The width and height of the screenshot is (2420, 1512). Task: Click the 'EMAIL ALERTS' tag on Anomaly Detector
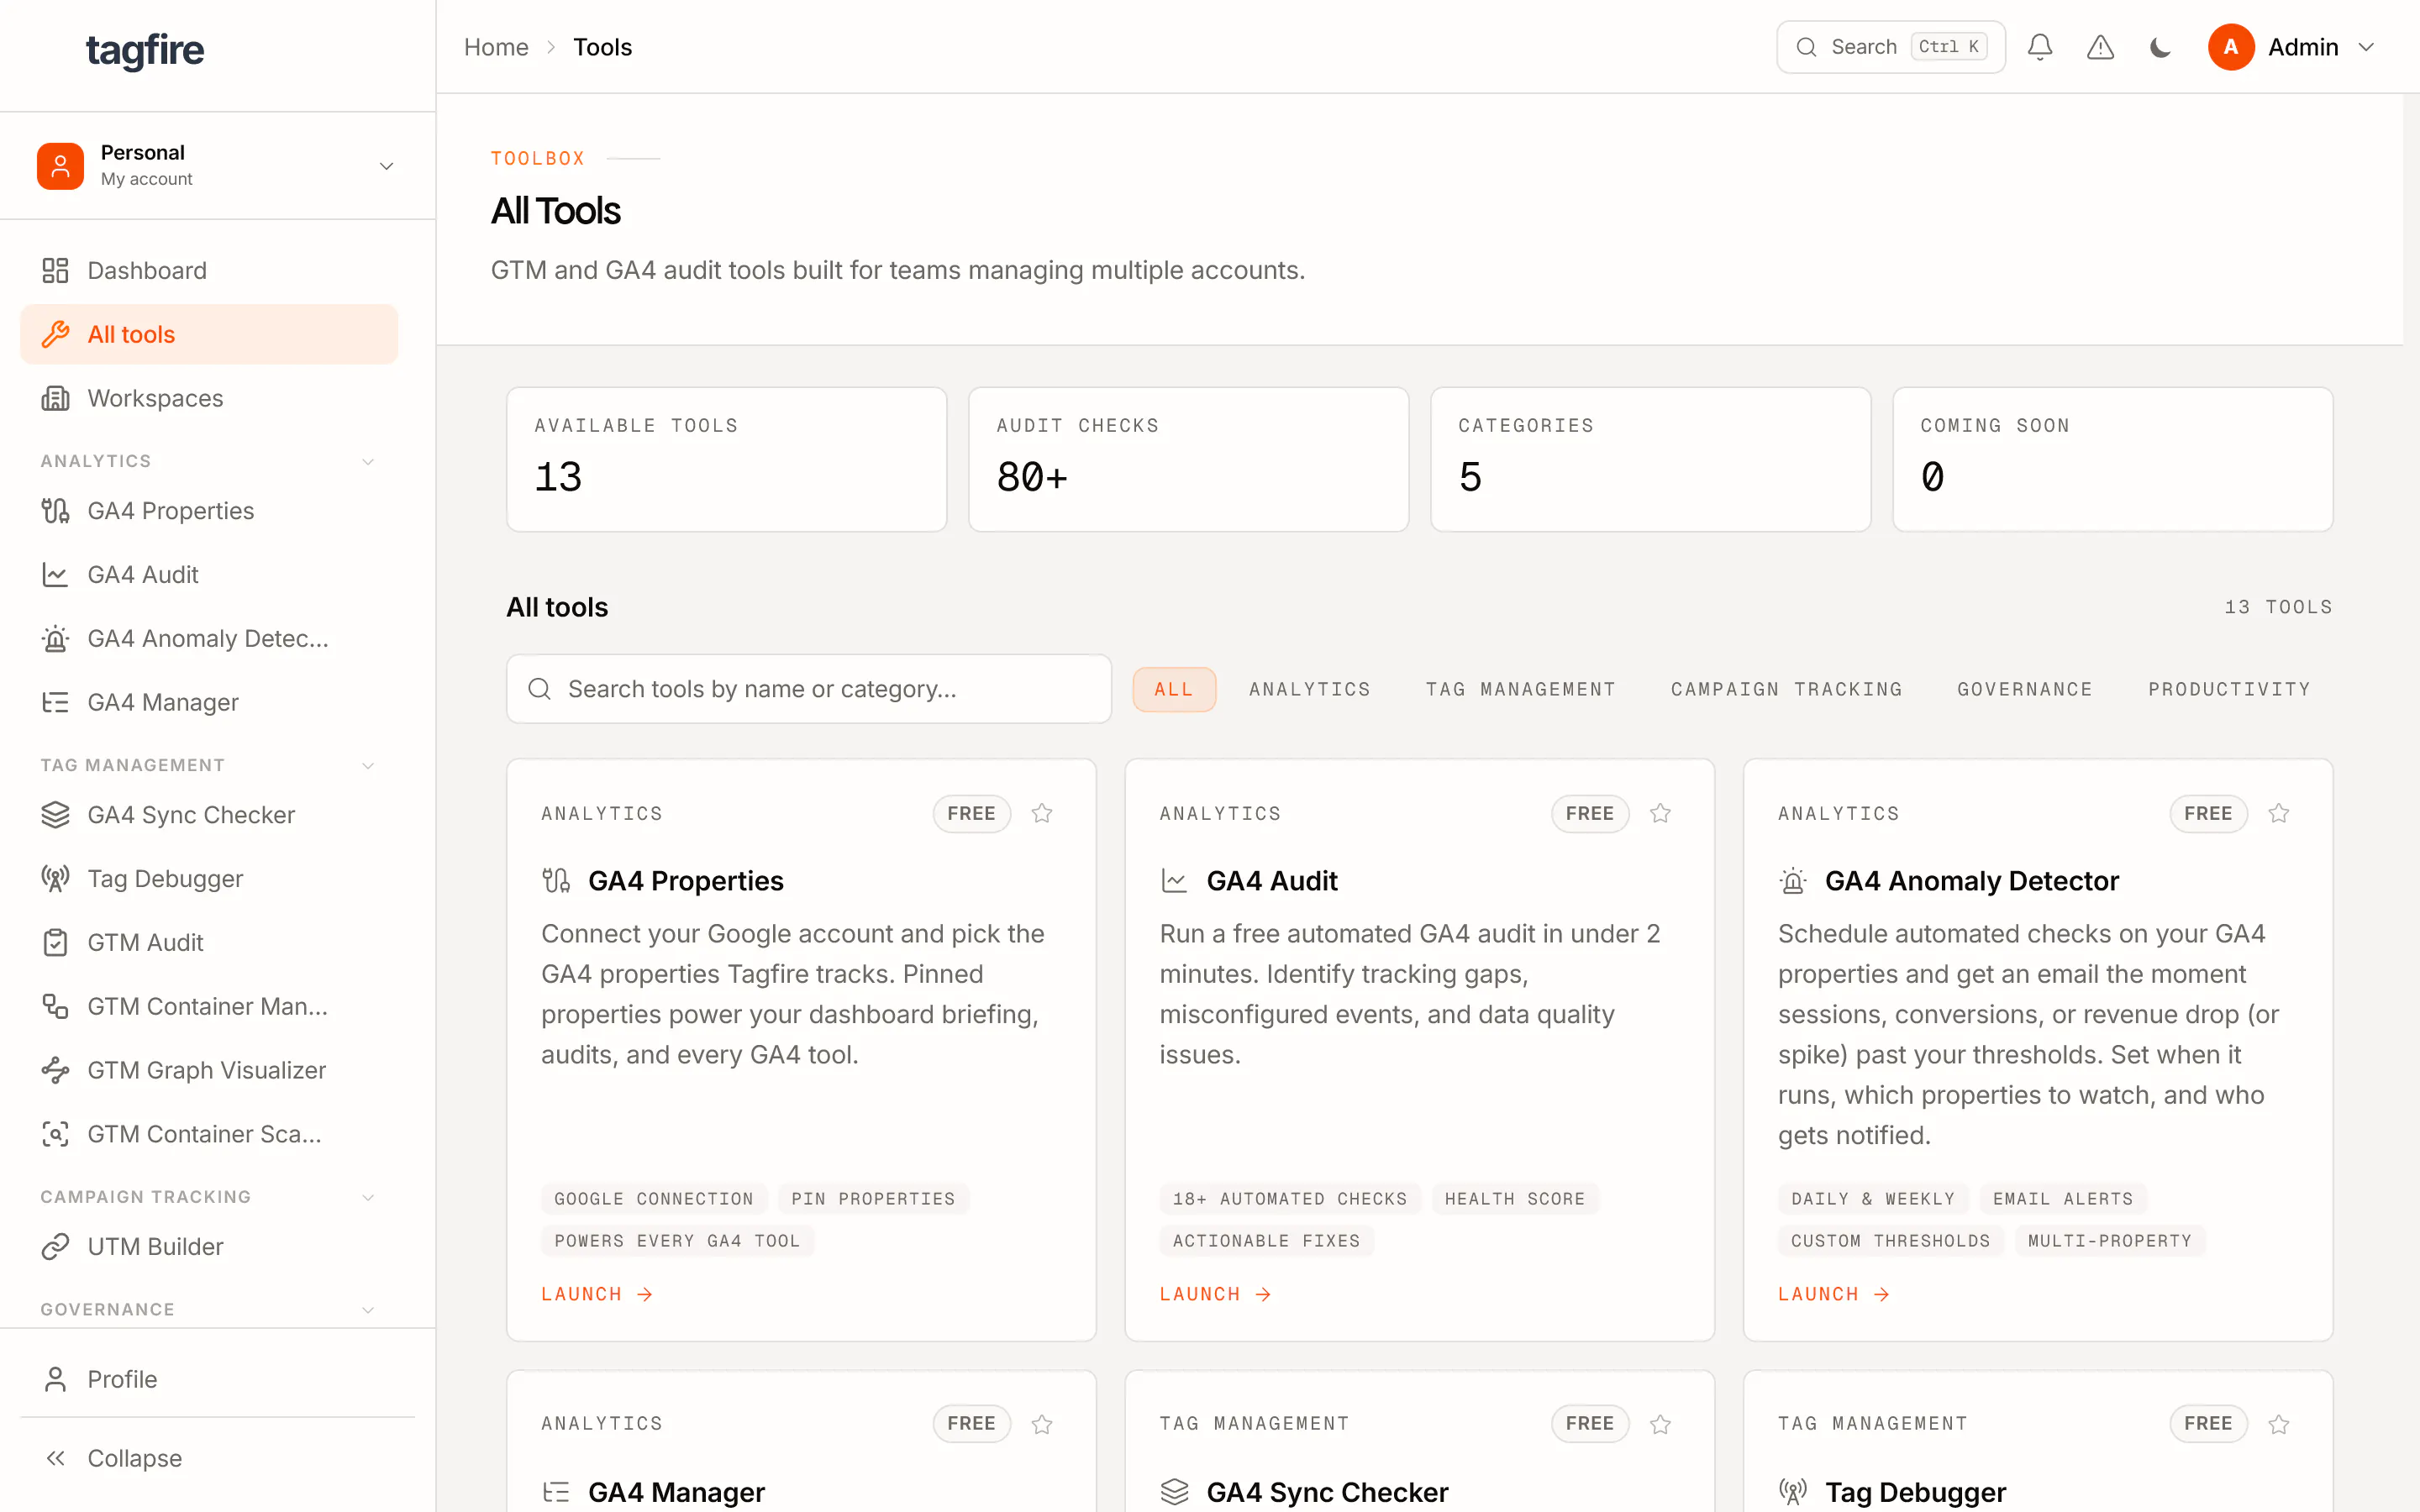tap(2063, 1199)
